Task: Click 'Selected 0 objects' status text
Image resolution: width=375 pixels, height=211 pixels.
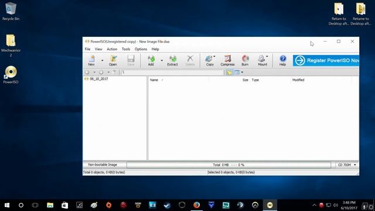Action: (x=231, y=172)
